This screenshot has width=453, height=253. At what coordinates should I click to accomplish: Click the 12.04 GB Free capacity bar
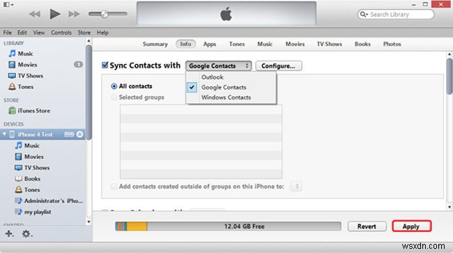pos(228,226)
